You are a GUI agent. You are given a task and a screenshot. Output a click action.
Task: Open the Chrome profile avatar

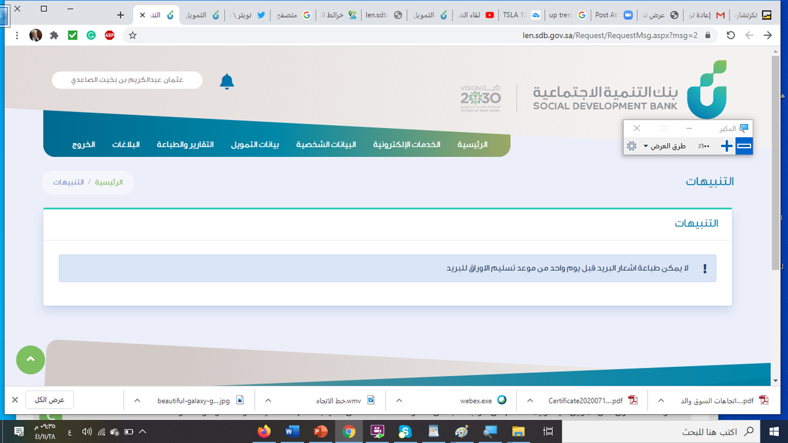click(35, 35)
